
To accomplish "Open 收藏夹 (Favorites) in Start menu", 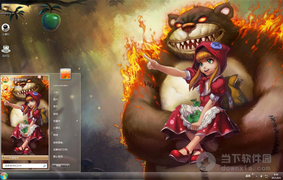I will (x=57, y=121).
